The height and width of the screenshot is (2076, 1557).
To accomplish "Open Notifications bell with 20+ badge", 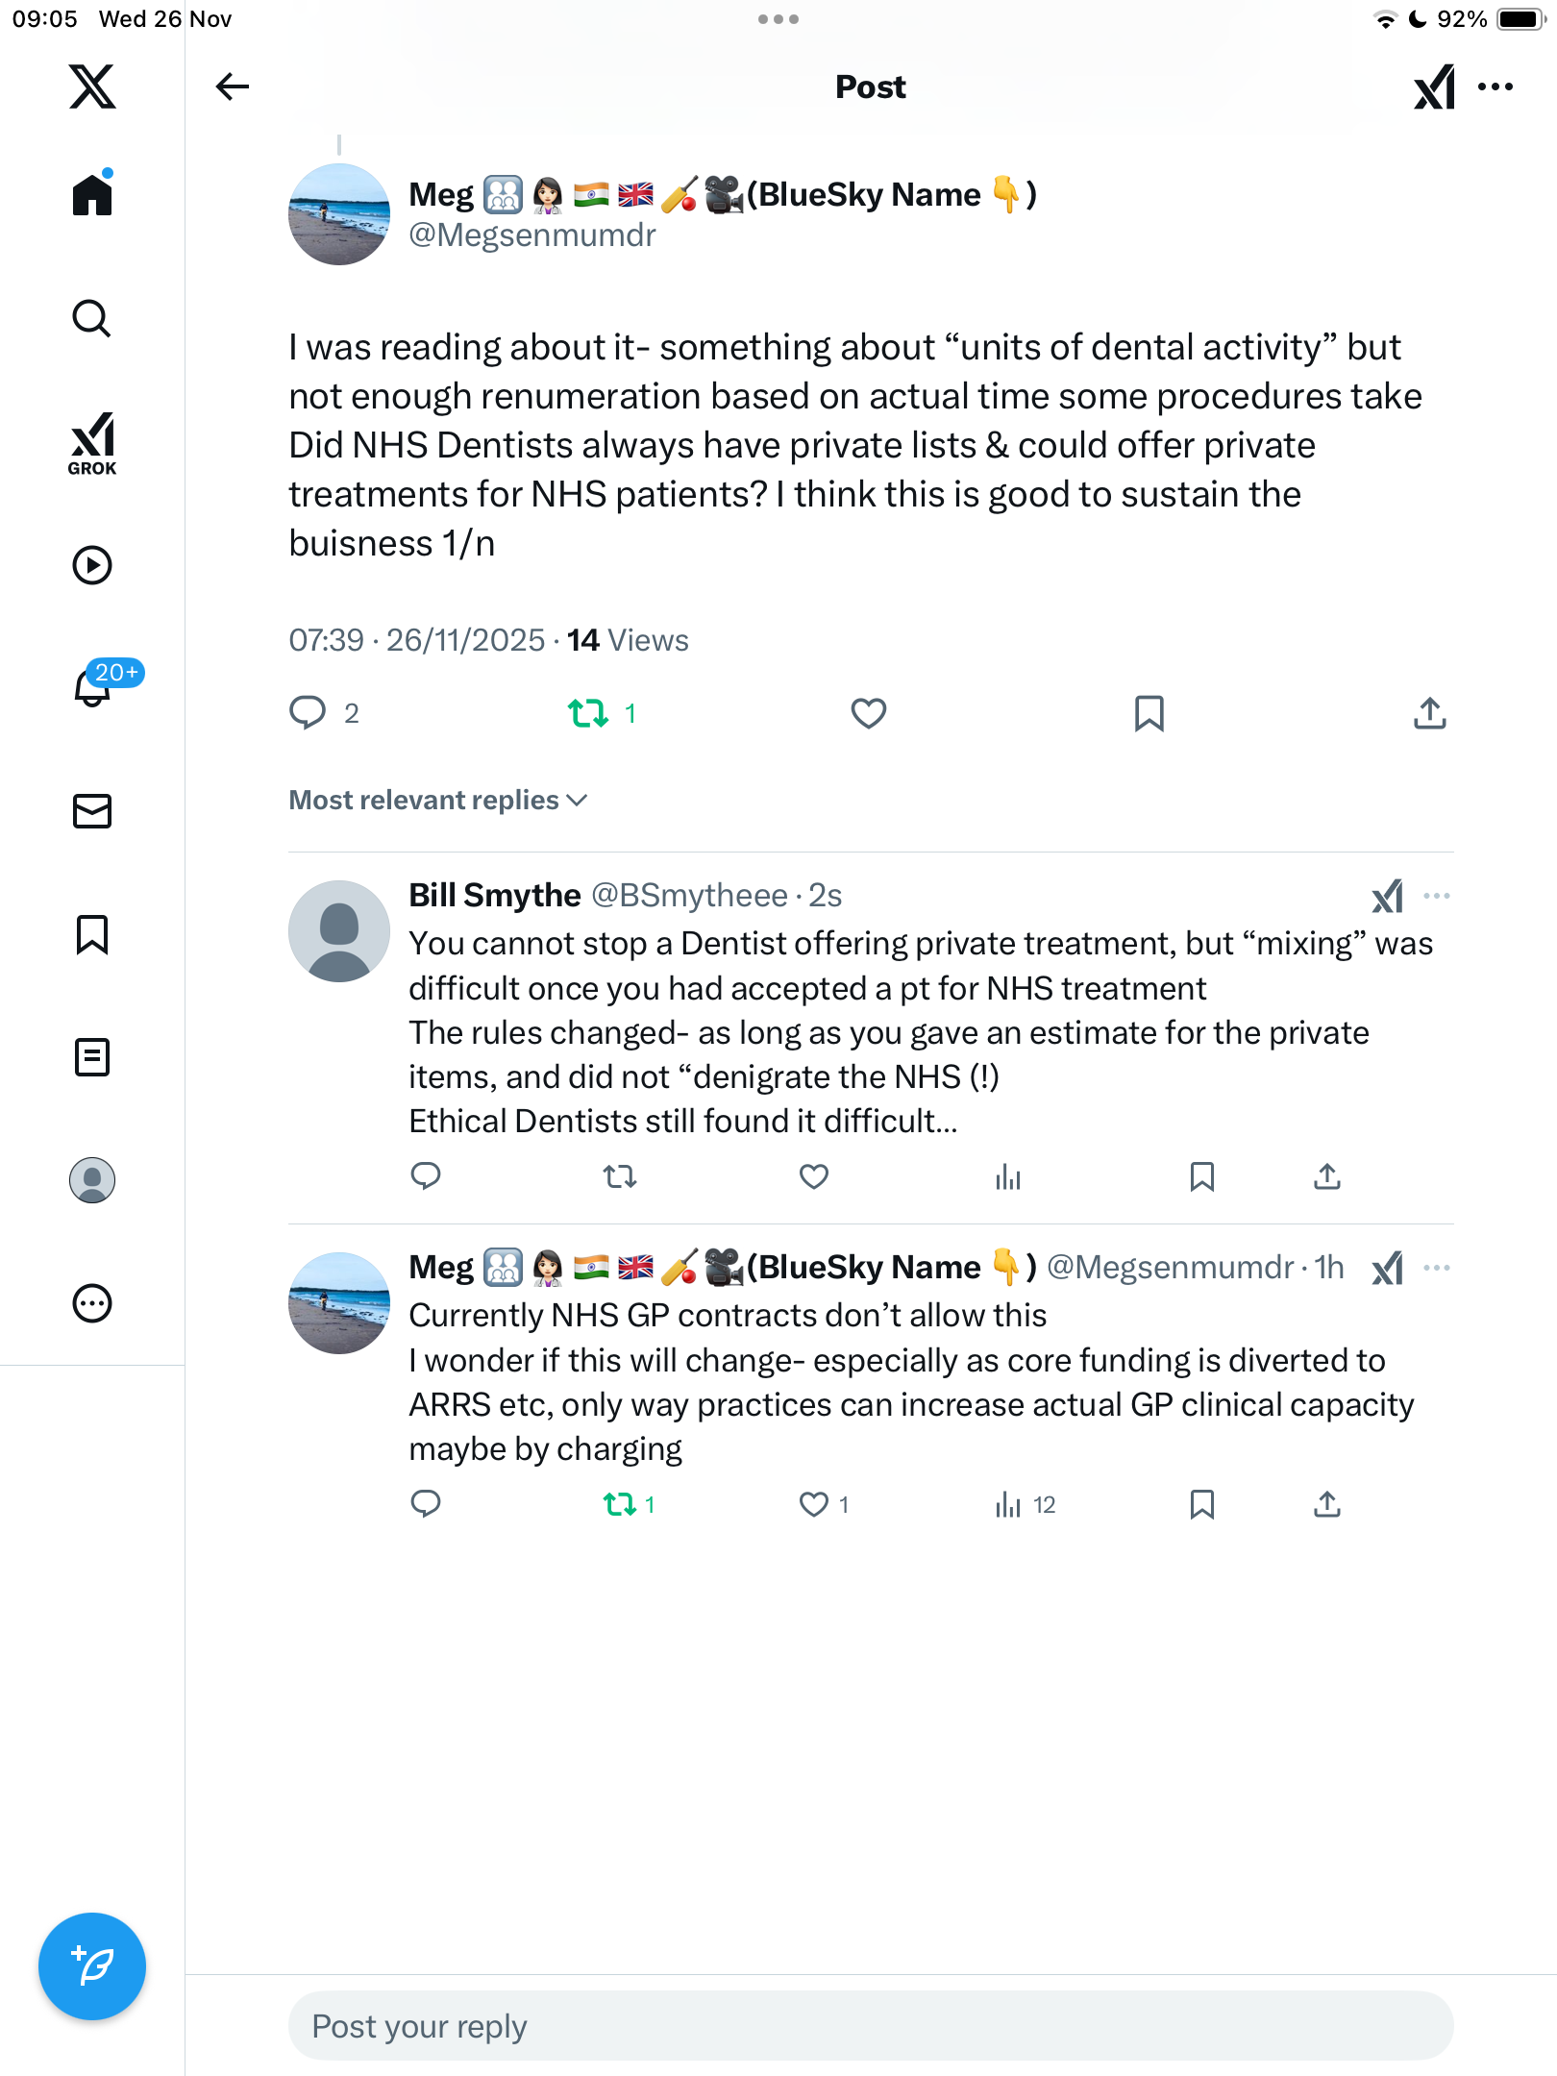I will (94, 687).
